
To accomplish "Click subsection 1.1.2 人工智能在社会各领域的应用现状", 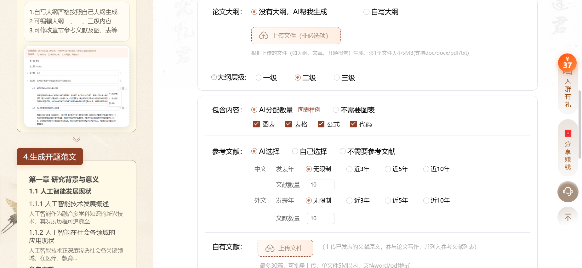I will click(x=72, y=237).
